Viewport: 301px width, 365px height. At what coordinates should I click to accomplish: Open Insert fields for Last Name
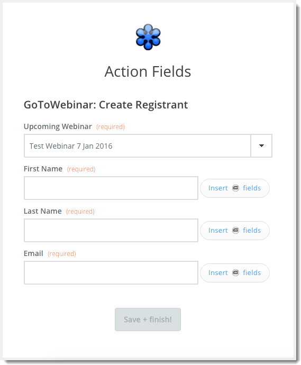[x=235, y=231]
